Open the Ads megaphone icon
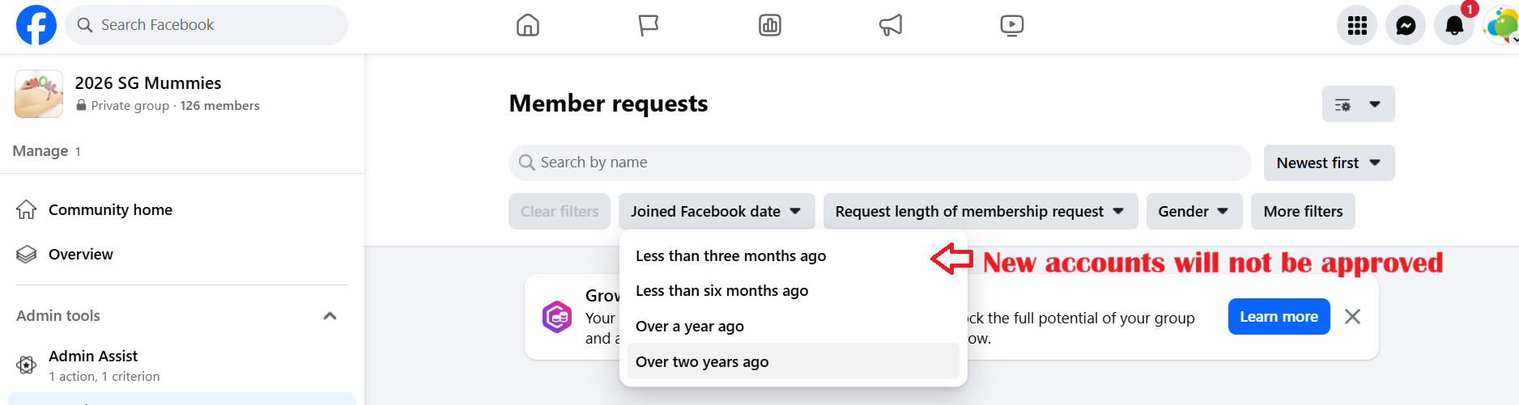Image resolution: width=1519 pixels, height=405 pixels. (891, 25)
